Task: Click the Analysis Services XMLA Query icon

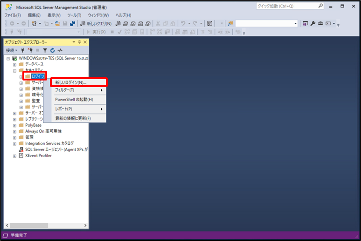Action: [x=140, y=23]
